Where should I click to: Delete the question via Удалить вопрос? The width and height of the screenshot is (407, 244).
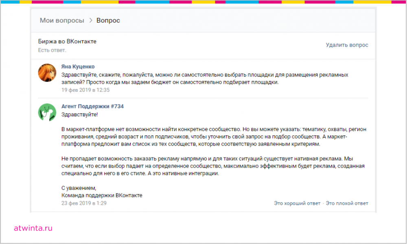[x=347, y=45]
